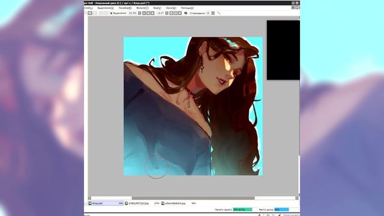Click the undo button in the toolbar

point(90,13)
